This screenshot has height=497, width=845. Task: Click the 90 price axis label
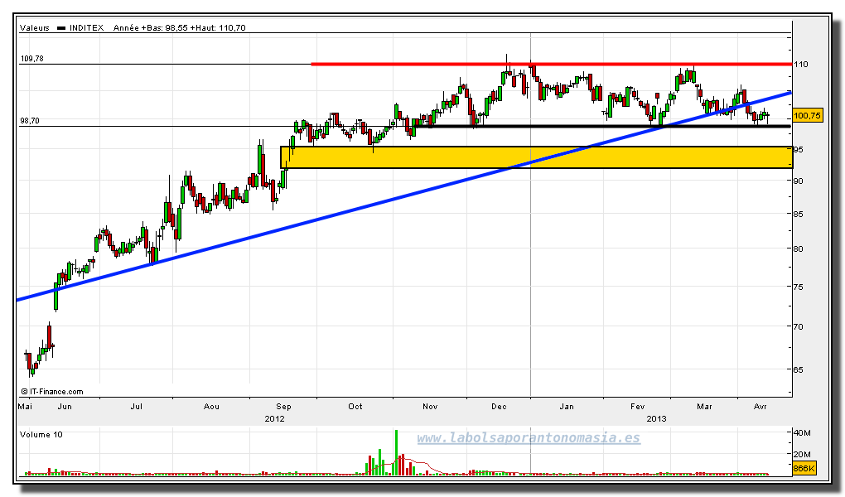[798, 181]
